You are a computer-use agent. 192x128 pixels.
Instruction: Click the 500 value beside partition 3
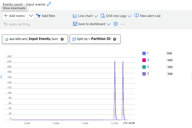[x=170, y=74]
